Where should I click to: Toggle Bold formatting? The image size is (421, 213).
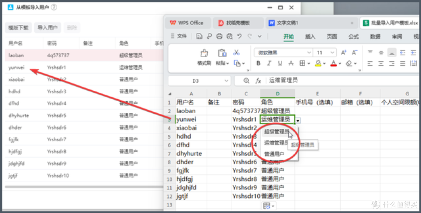[x=258, y=63]
